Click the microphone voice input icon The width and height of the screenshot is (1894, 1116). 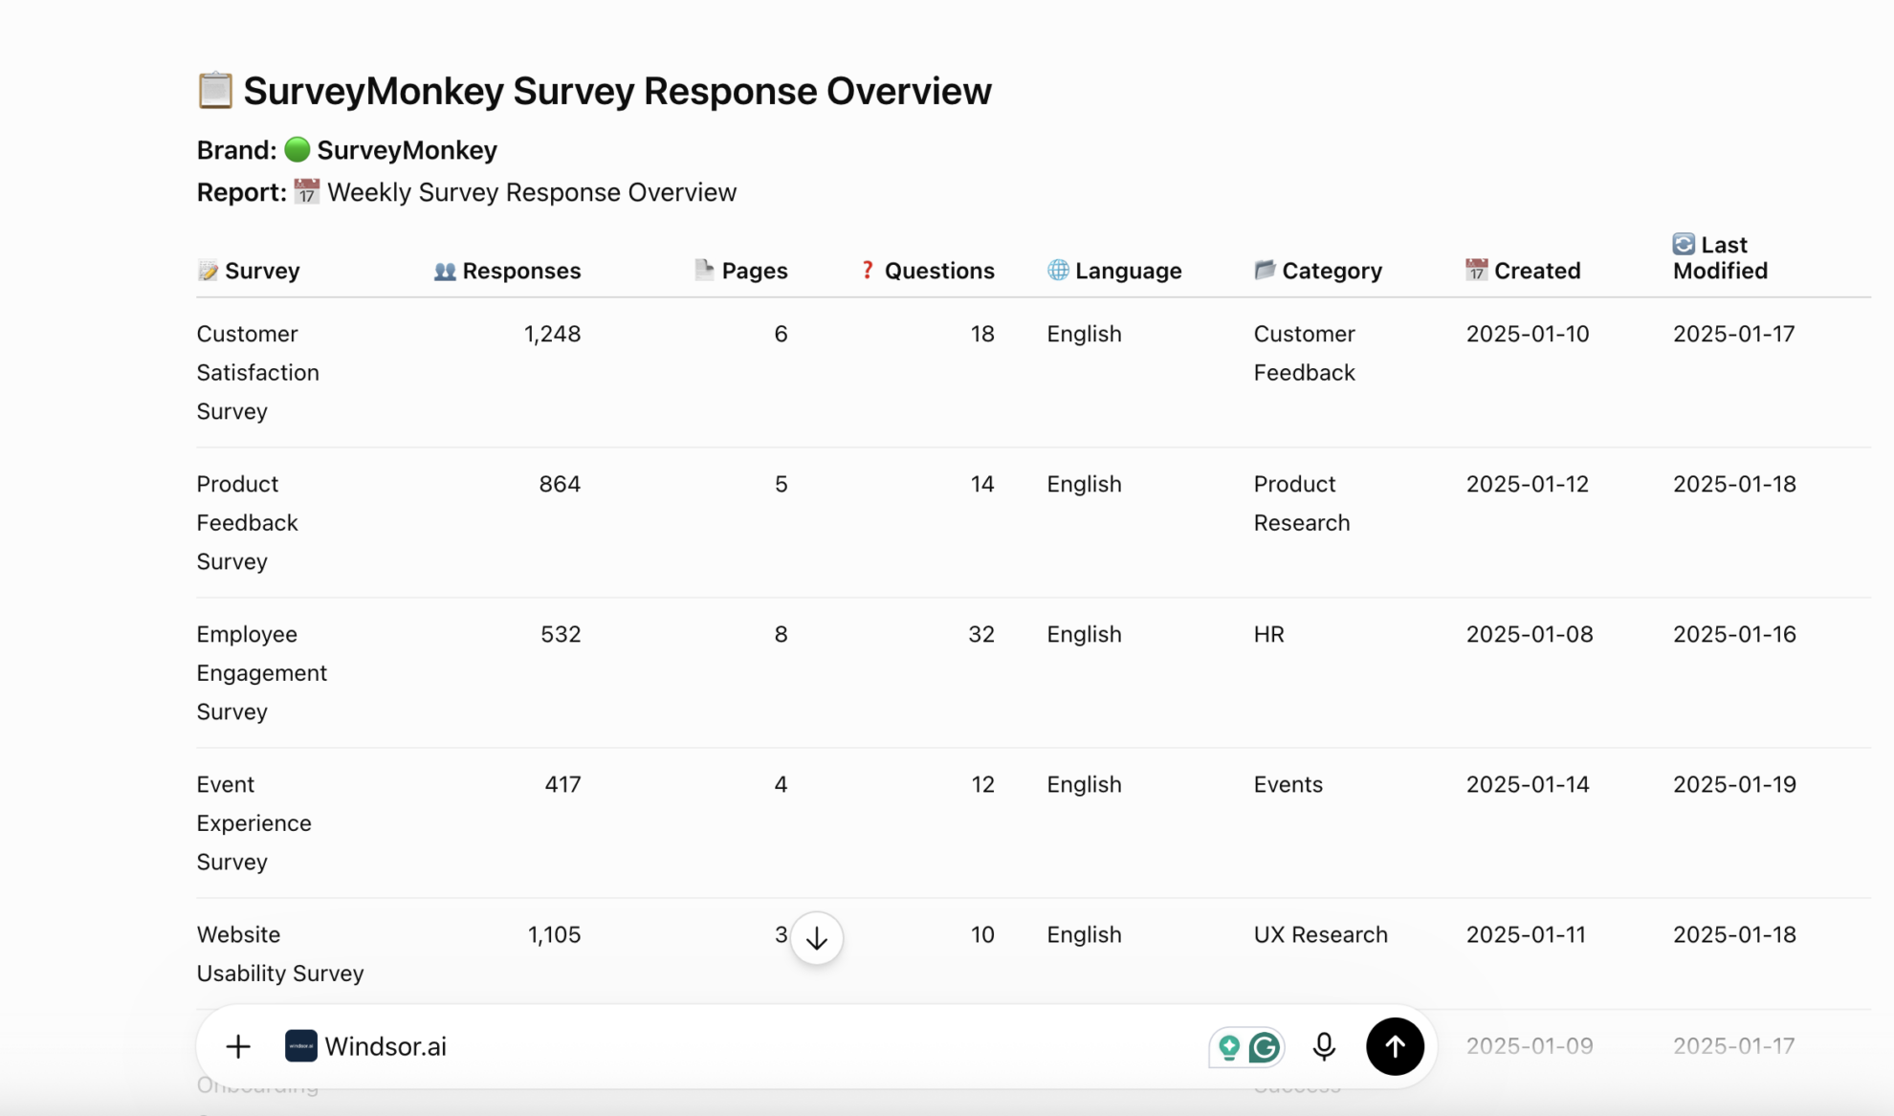tap(1324, 1046)
